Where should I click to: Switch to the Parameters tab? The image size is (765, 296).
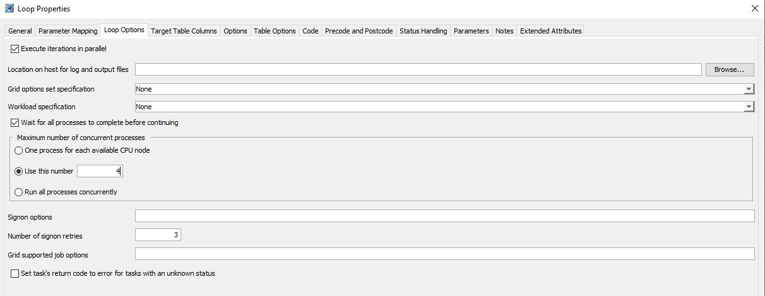(471, 31)
